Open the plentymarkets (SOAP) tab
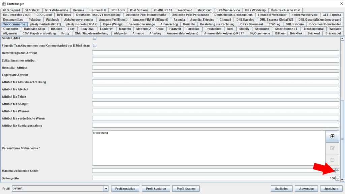345x194 pixels. [82, 24]
